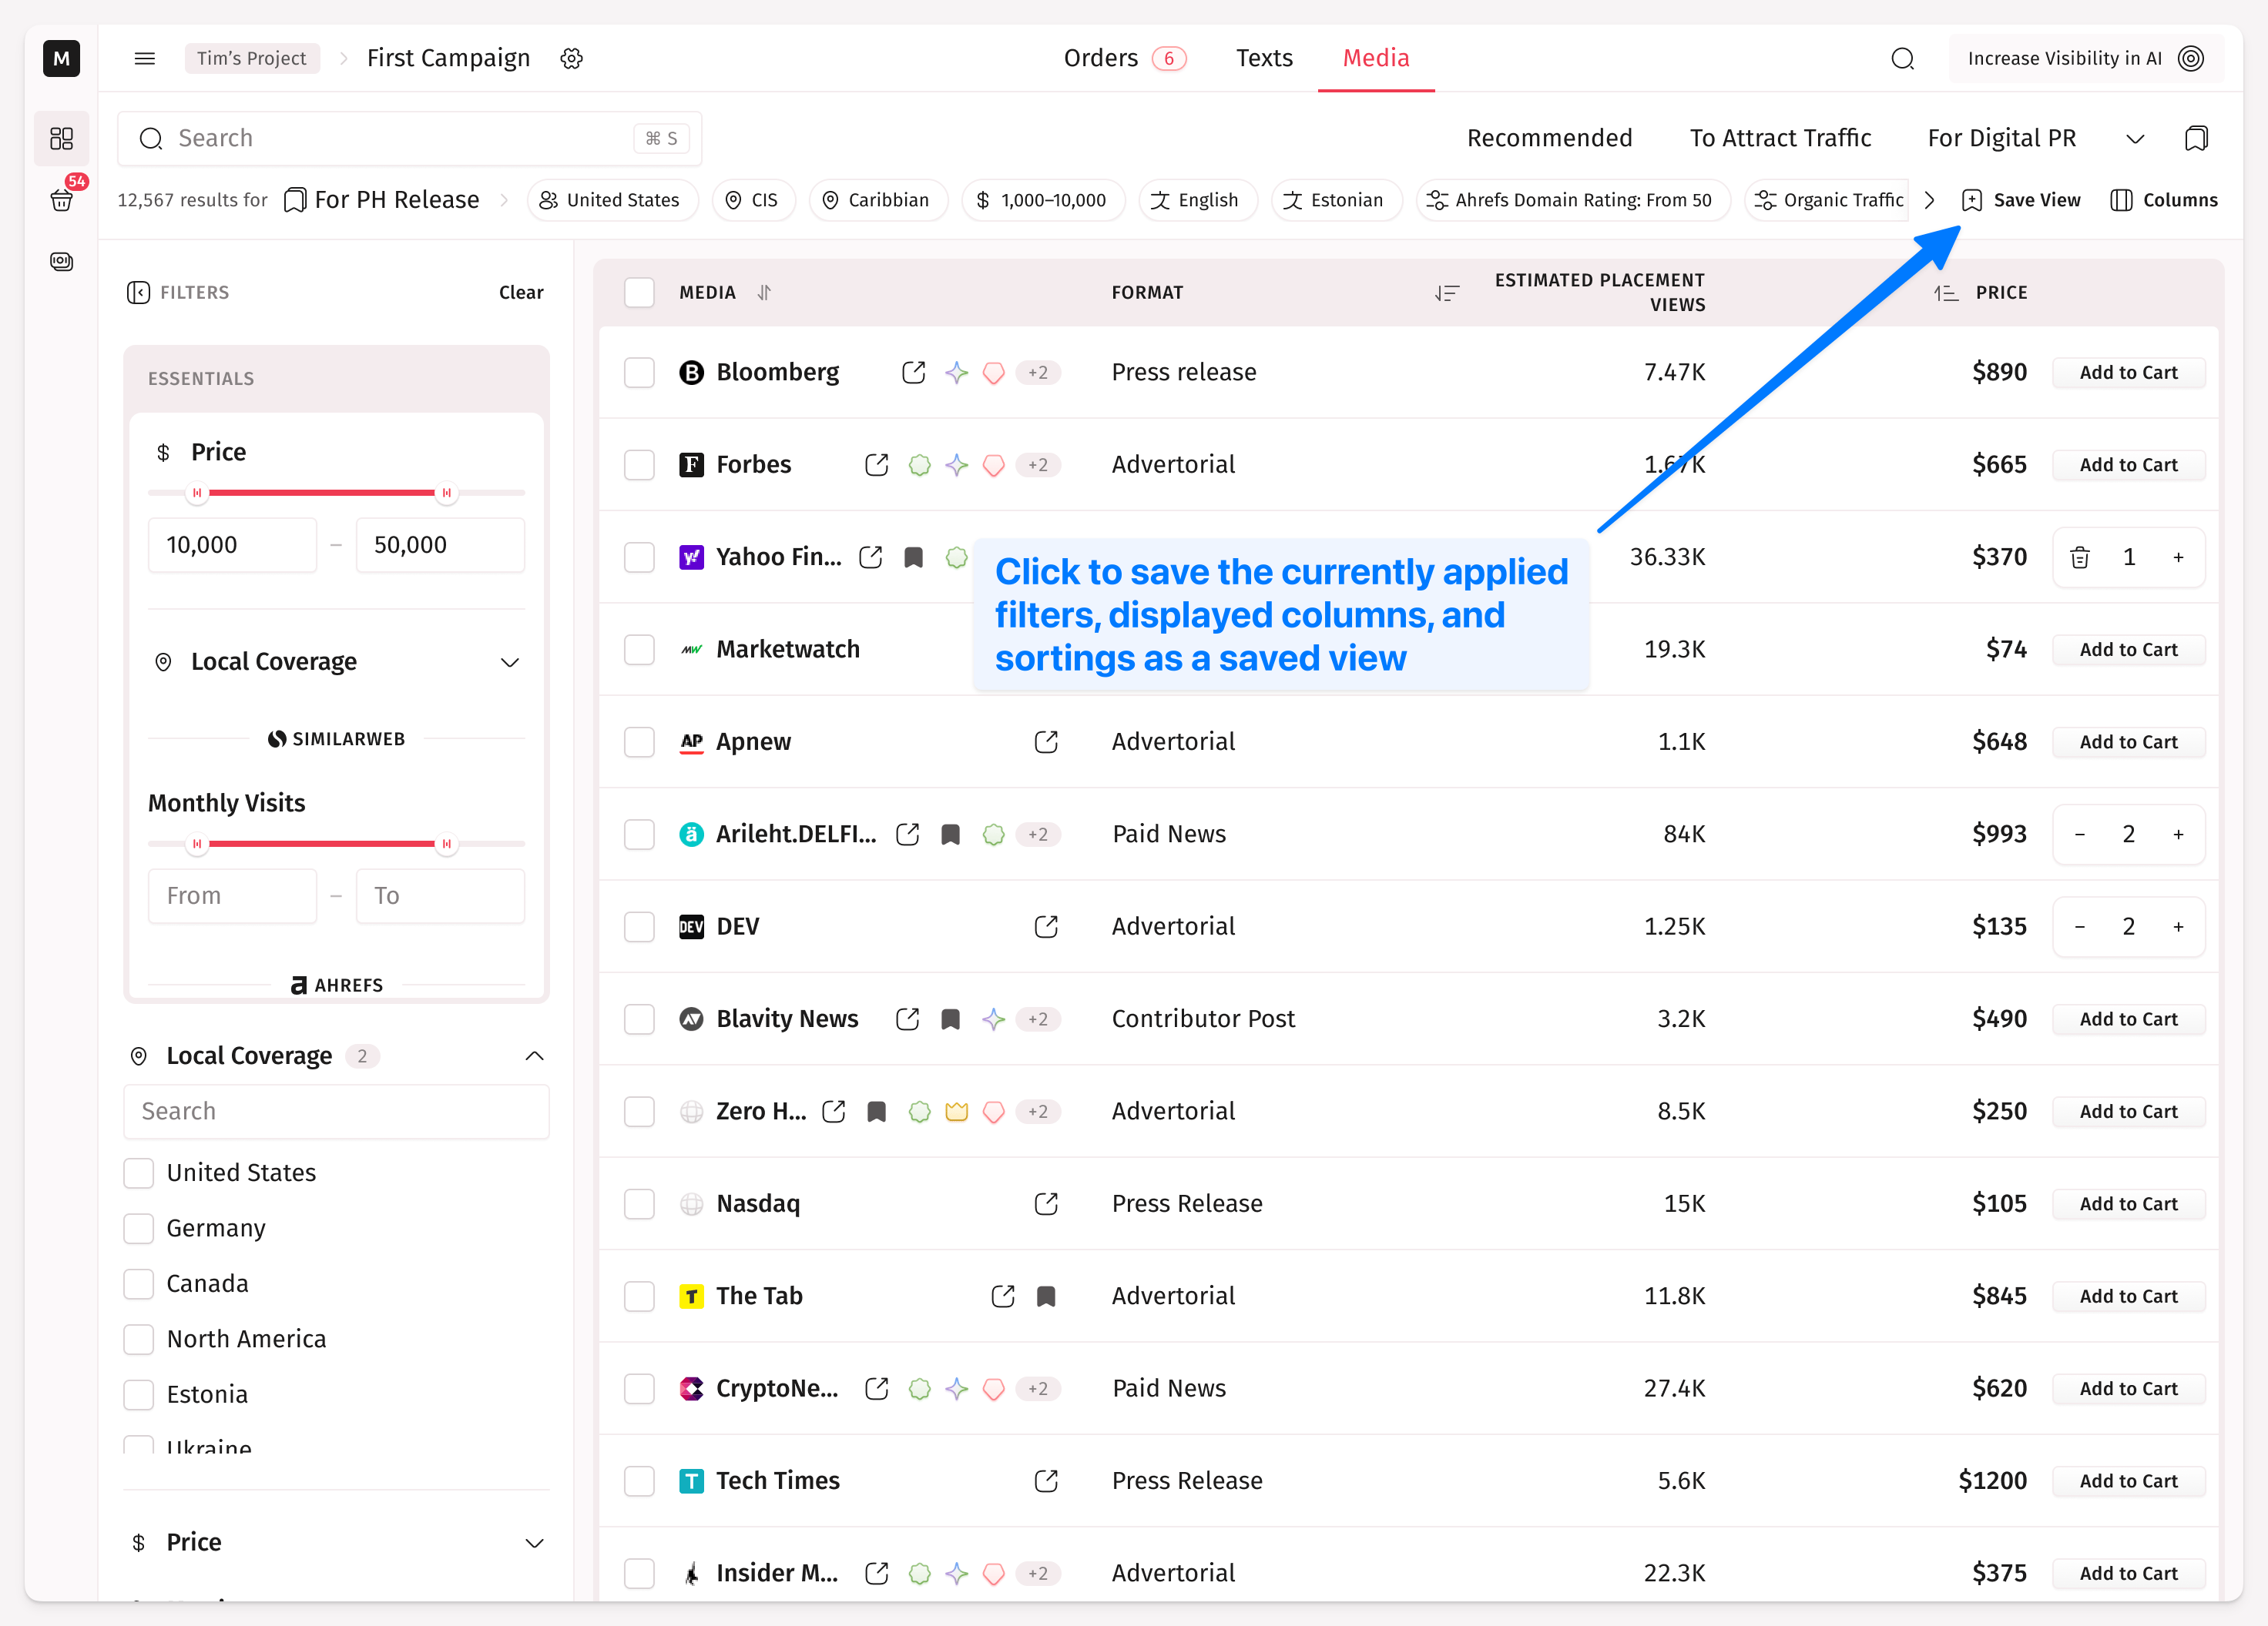Select the To Attract Traffic view

[x=1780, y=138]
